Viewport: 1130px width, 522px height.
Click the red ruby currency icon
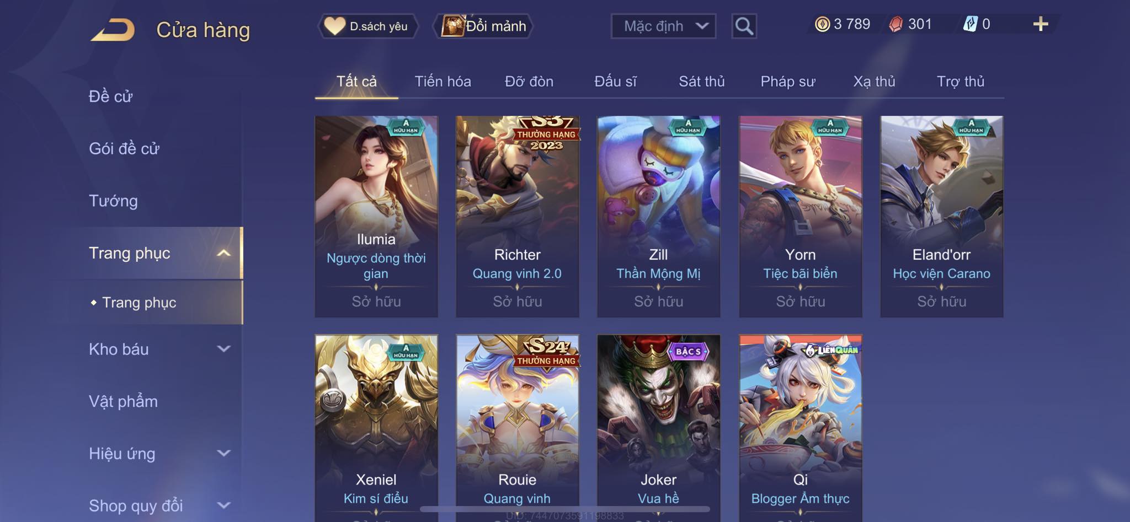pos(896,24)
